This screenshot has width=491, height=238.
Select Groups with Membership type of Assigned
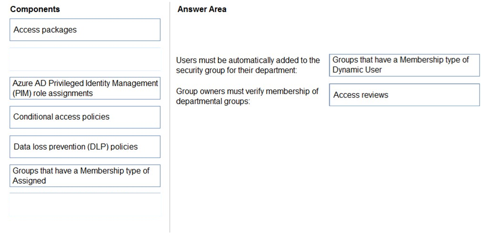(x=85, y=176)
